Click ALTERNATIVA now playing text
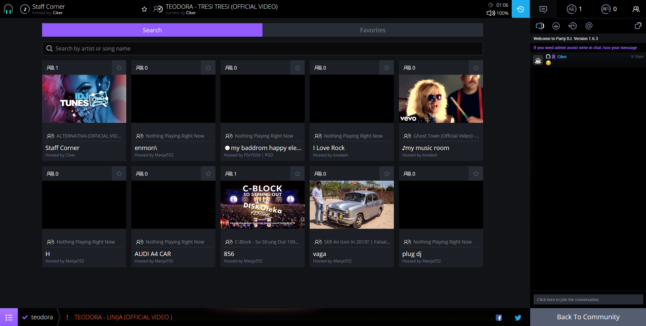This screenshot has height=326, width=646. pos(89,136)
